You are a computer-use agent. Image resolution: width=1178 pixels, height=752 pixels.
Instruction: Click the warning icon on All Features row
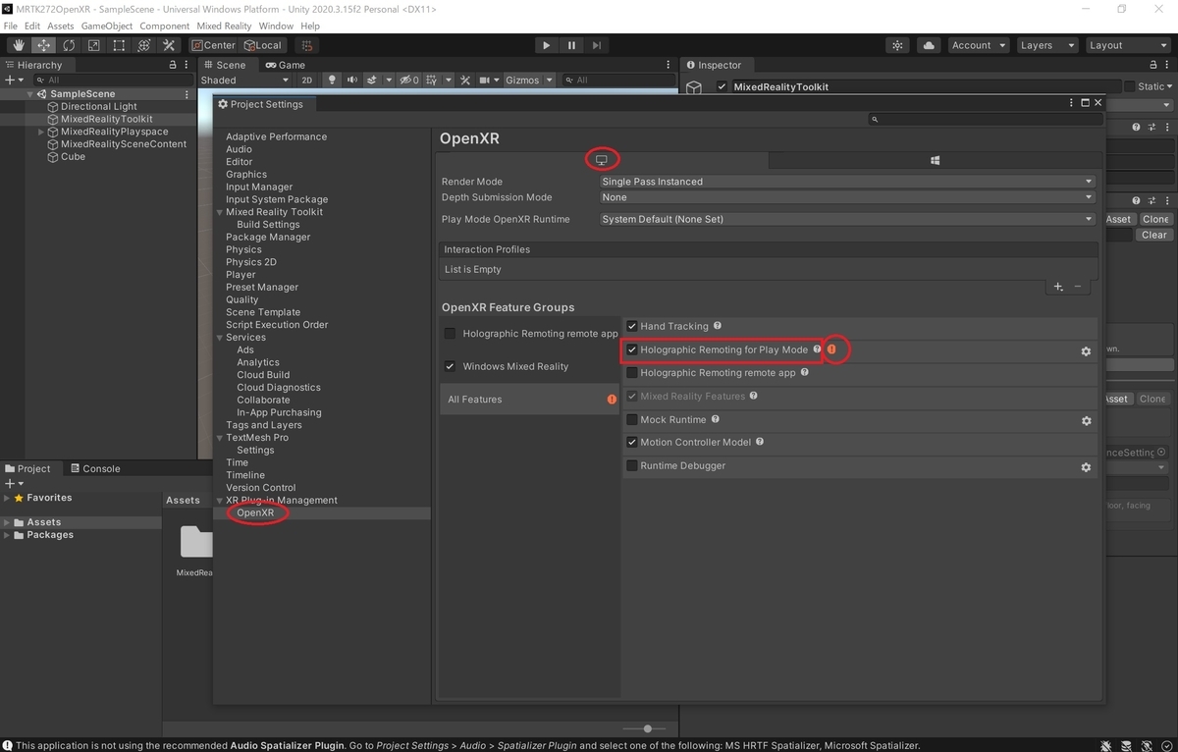tap(612, 400)
